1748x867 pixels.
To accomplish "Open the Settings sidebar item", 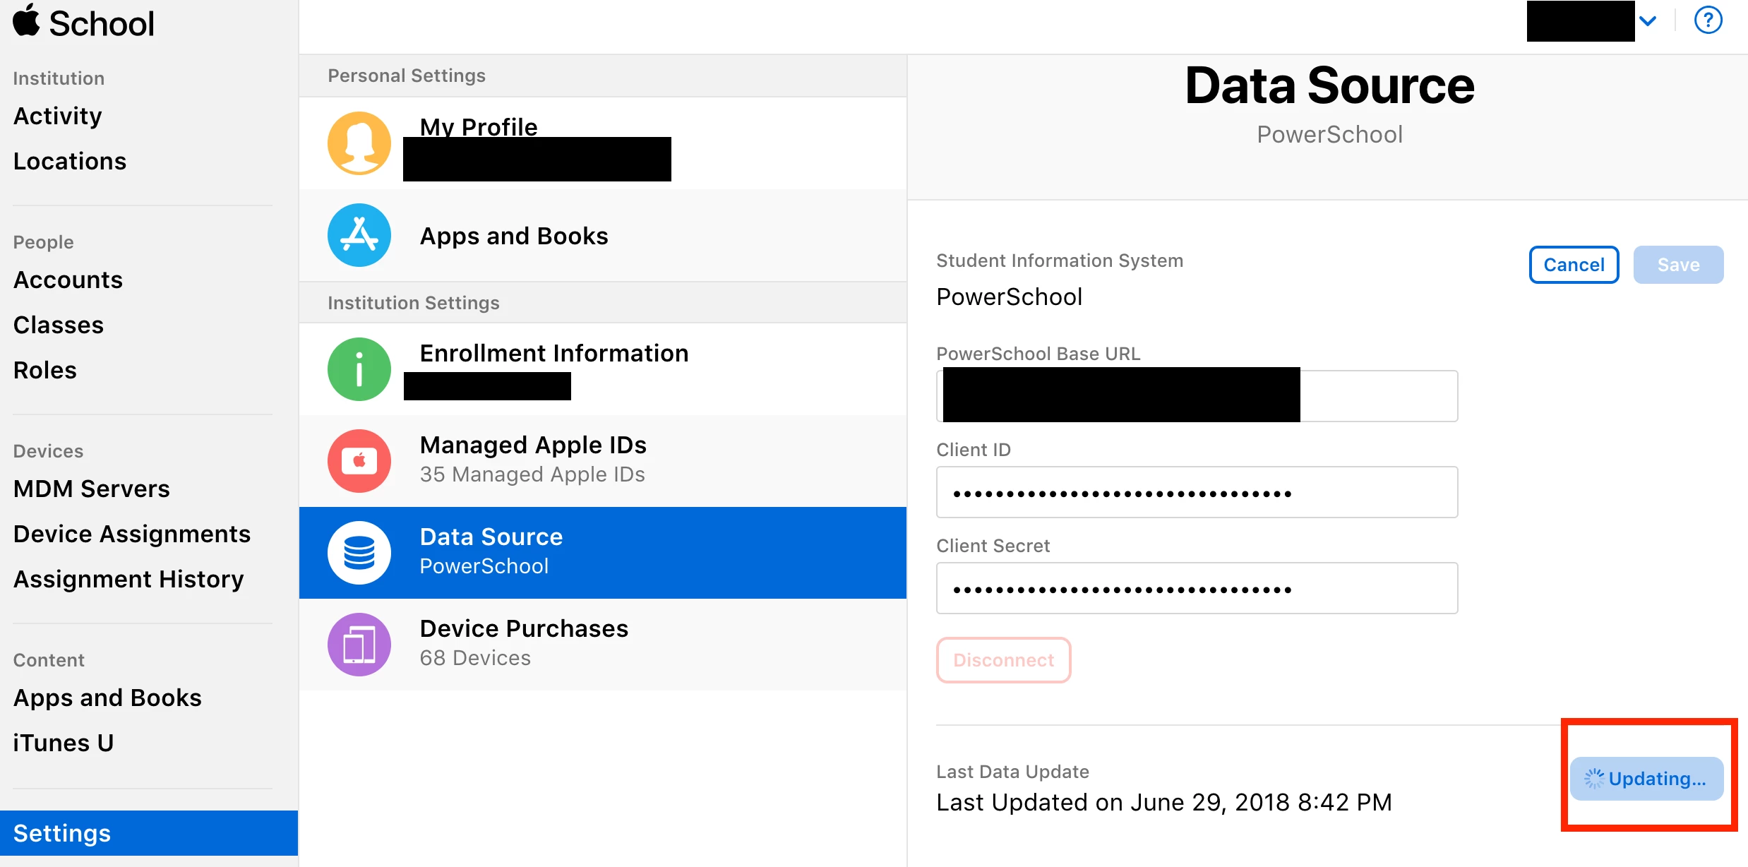I will coord(62,833).
